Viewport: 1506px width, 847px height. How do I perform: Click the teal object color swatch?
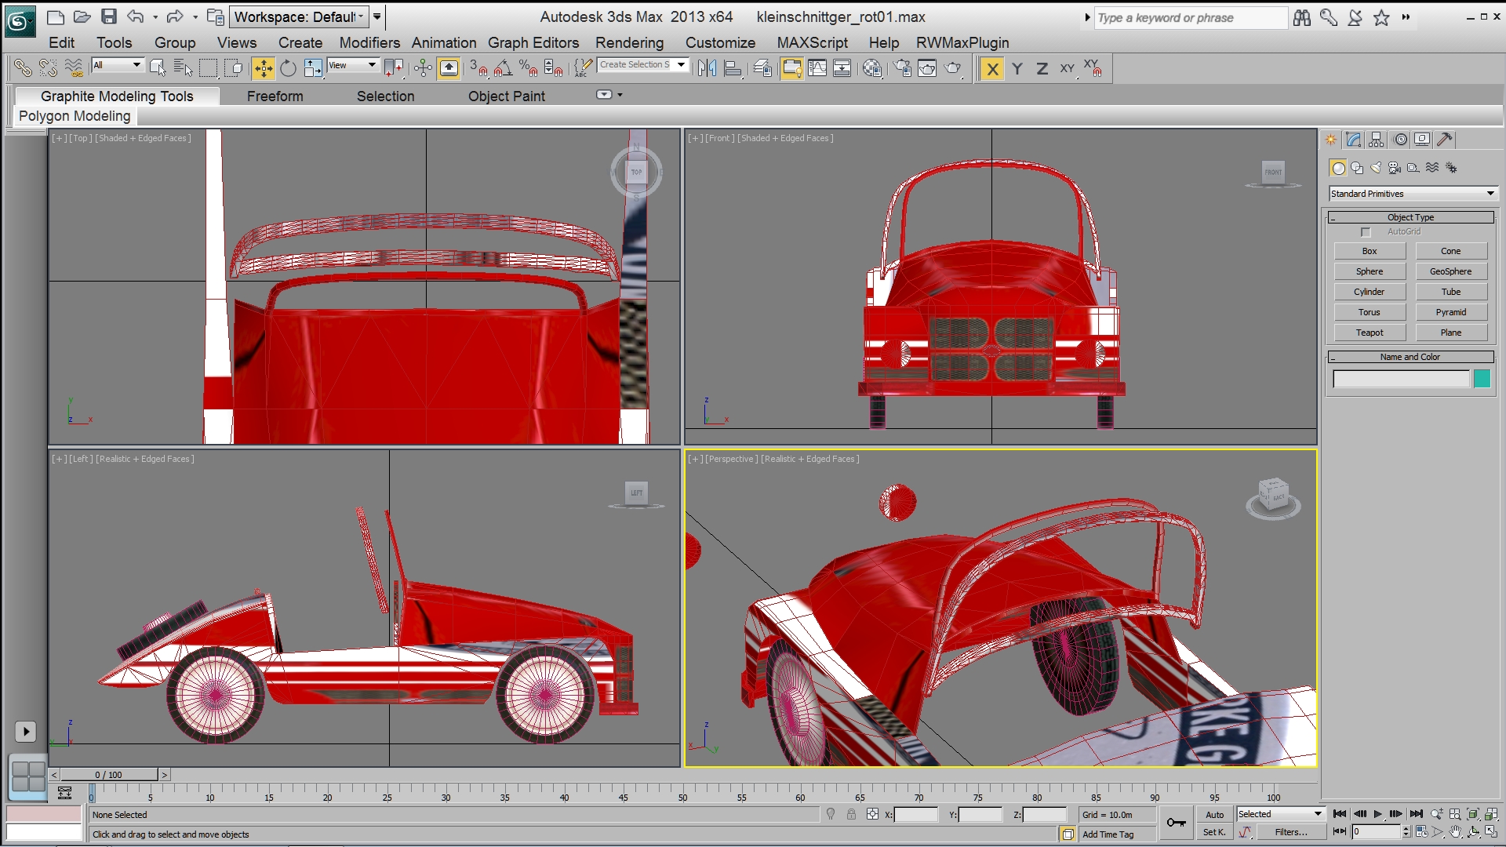1482,380
